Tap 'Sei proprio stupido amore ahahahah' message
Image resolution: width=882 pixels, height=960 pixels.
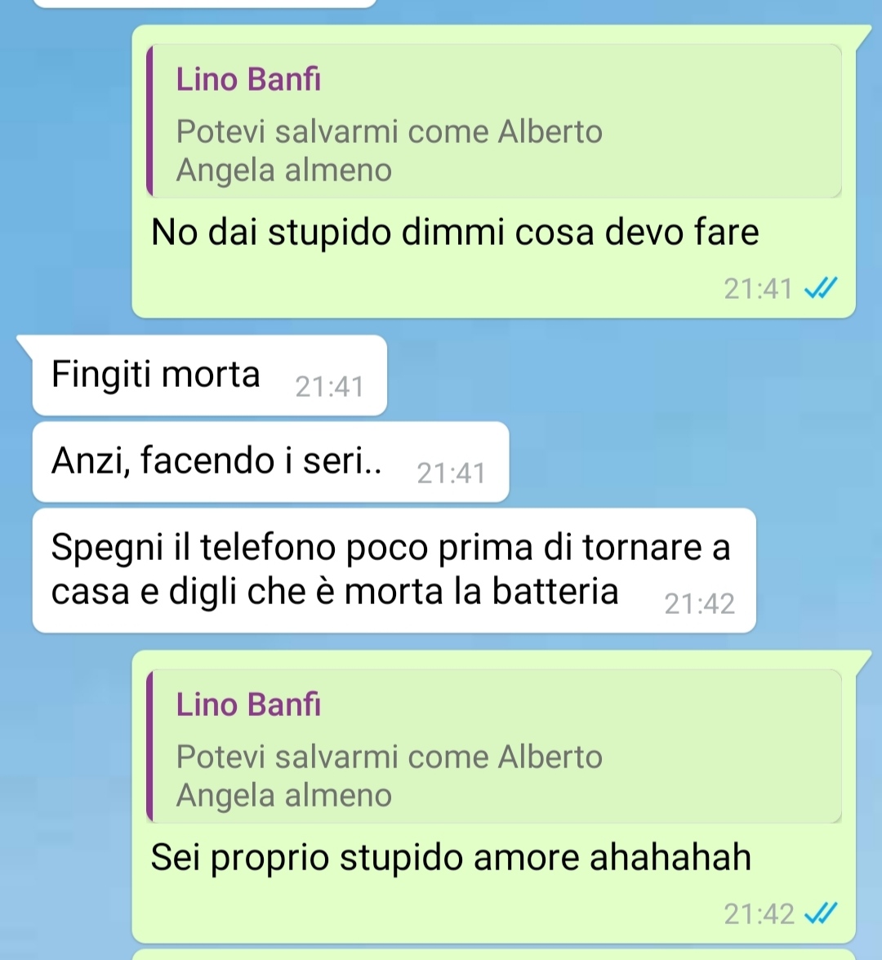(451, 857)
